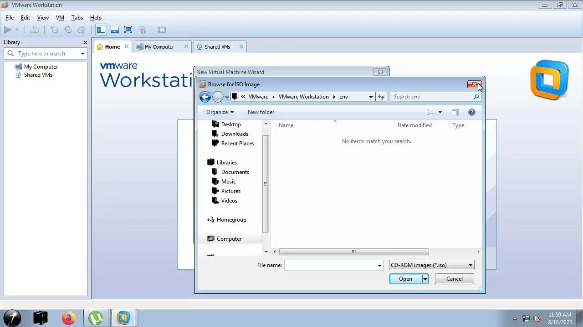Open the power options dropdown arrow
This screenshot has height=327, width=583.
click(17, 30)
